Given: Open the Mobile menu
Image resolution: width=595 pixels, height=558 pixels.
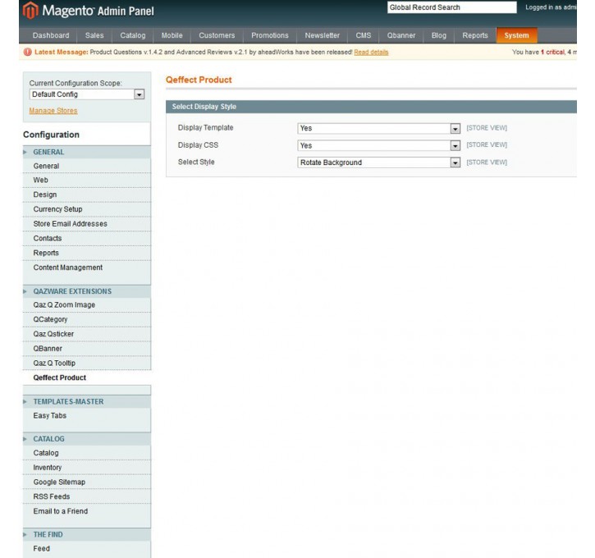Looking at the screenshot, I should [172, 35].
